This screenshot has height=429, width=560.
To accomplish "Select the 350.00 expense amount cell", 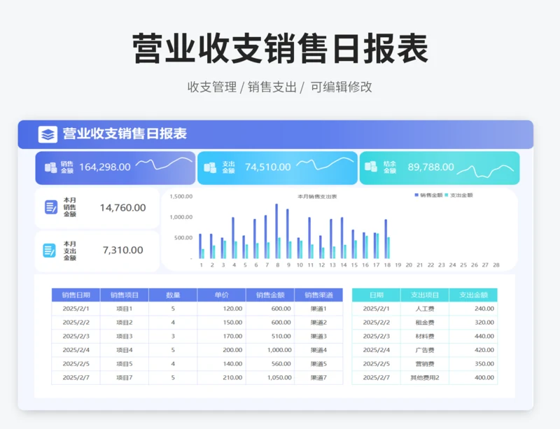I will [x=473, y=364].
